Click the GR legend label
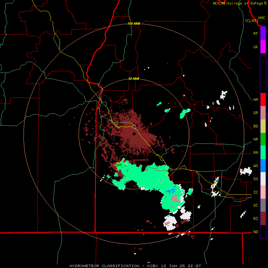268x268 pixels. click(x=255, y=113)
